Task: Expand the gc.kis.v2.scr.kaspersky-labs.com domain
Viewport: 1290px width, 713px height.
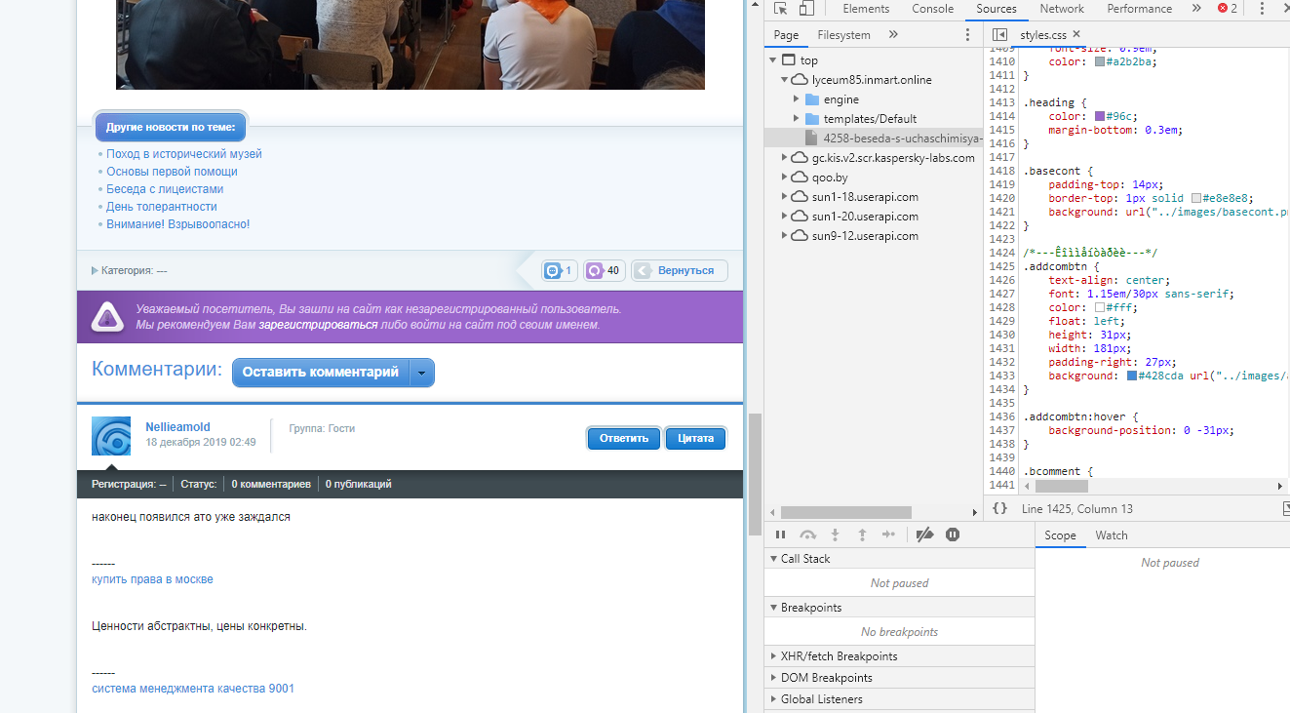Action: click(x=785, y=158)
